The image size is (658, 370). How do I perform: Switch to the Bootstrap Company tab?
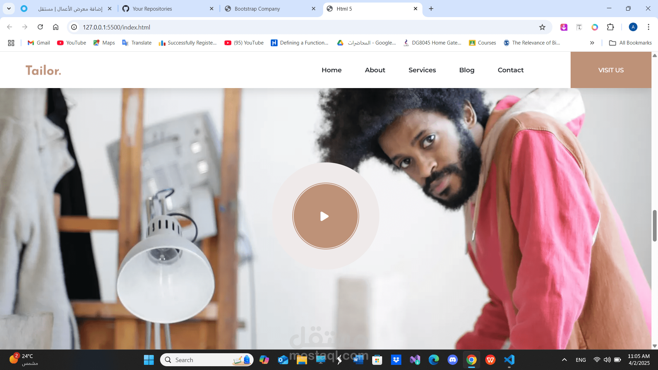pyautogui.click(x=257, y=9)
